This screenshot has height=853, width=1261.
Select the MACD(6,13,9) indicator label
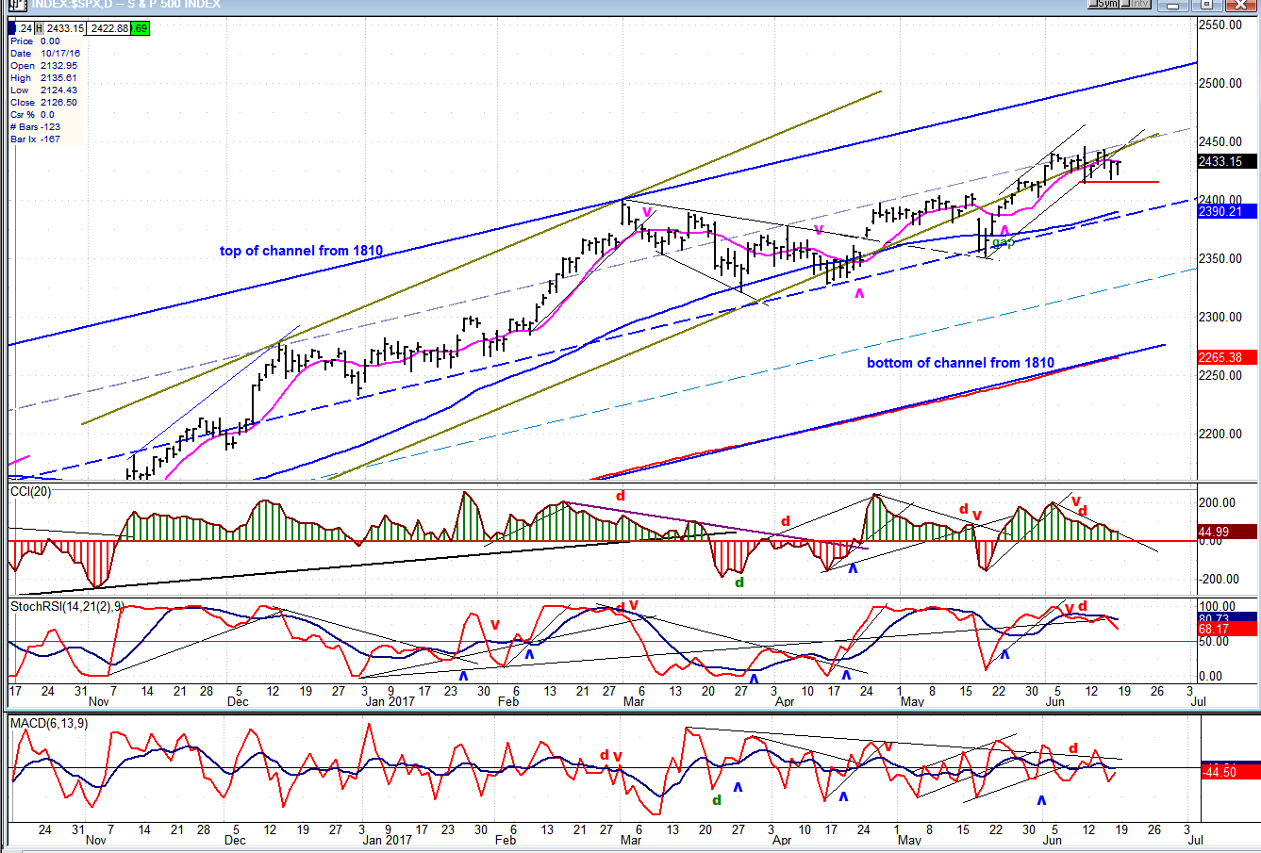[x=49, y=723]
